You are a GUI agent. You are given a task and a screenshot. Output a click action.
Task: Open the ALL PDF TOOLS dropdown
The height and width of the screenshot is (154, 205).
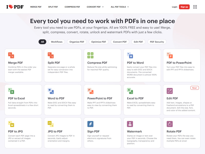click(x=119, y=7)
